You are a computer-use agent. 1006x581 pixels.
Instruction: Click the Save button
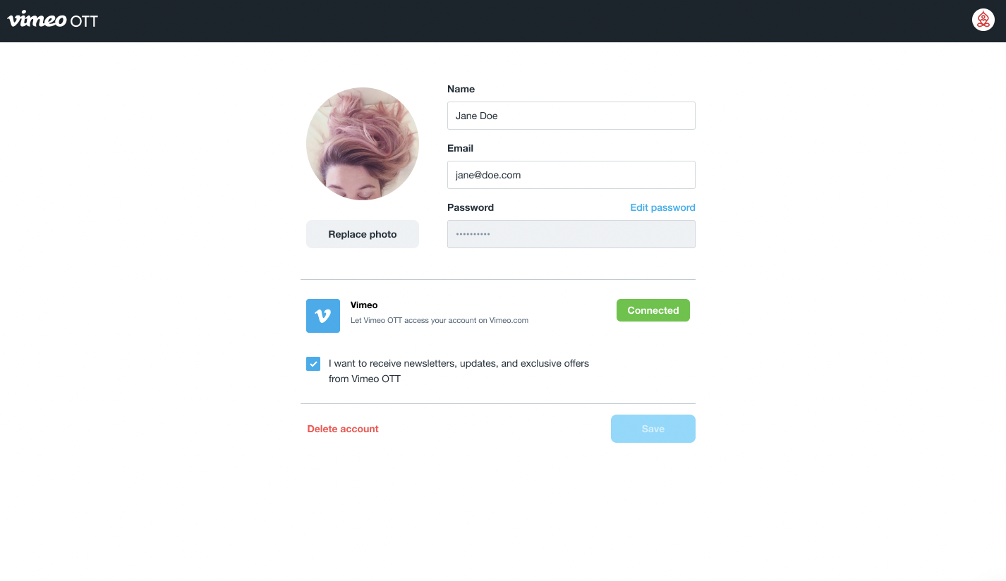click(653, 429)
